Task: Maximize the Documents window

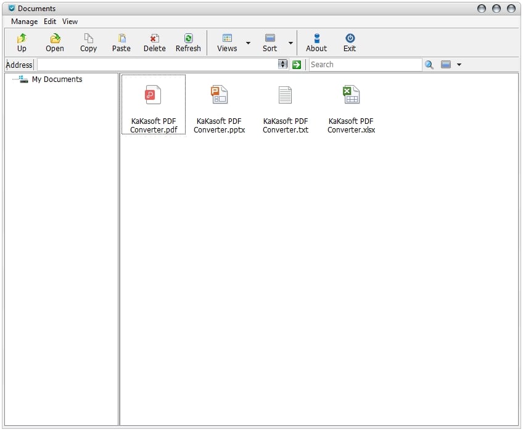Action: (x=496, y=9)
